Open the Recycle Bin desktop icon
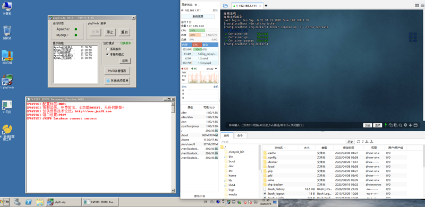 pos(7,32)
